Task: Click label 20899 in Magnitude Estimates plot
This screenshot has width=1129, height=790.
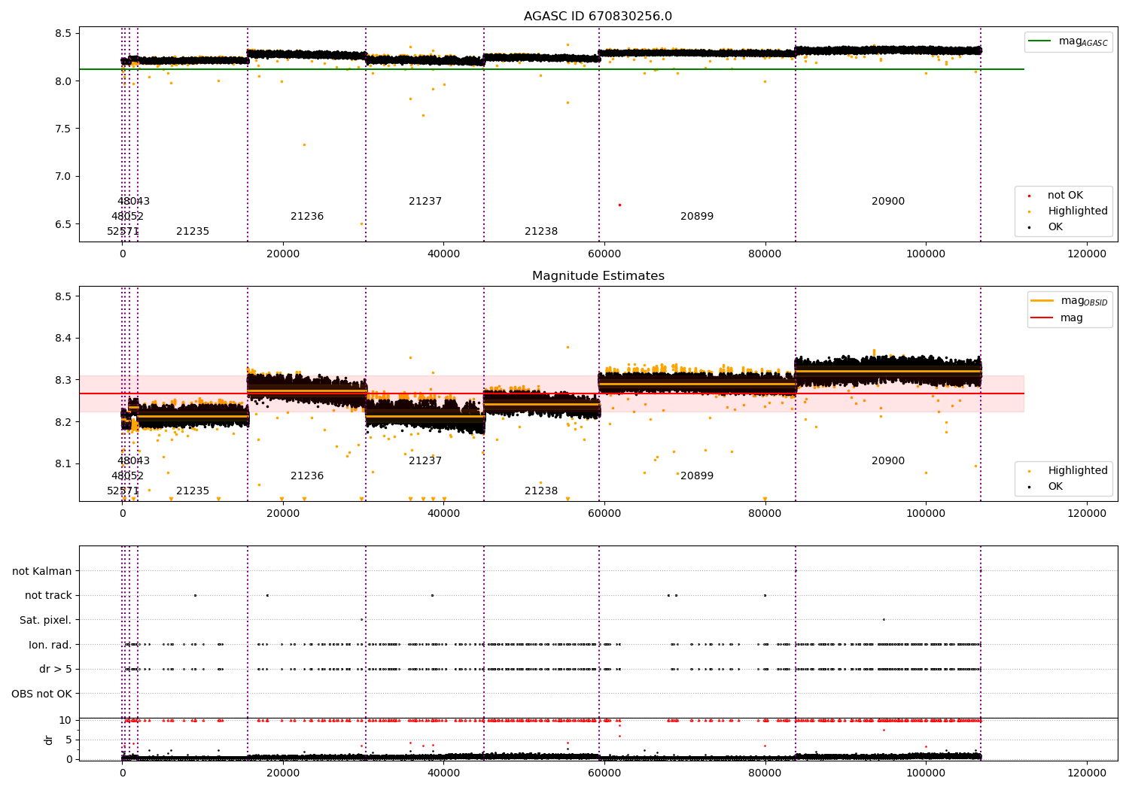Action: click(x=697, y=476)
